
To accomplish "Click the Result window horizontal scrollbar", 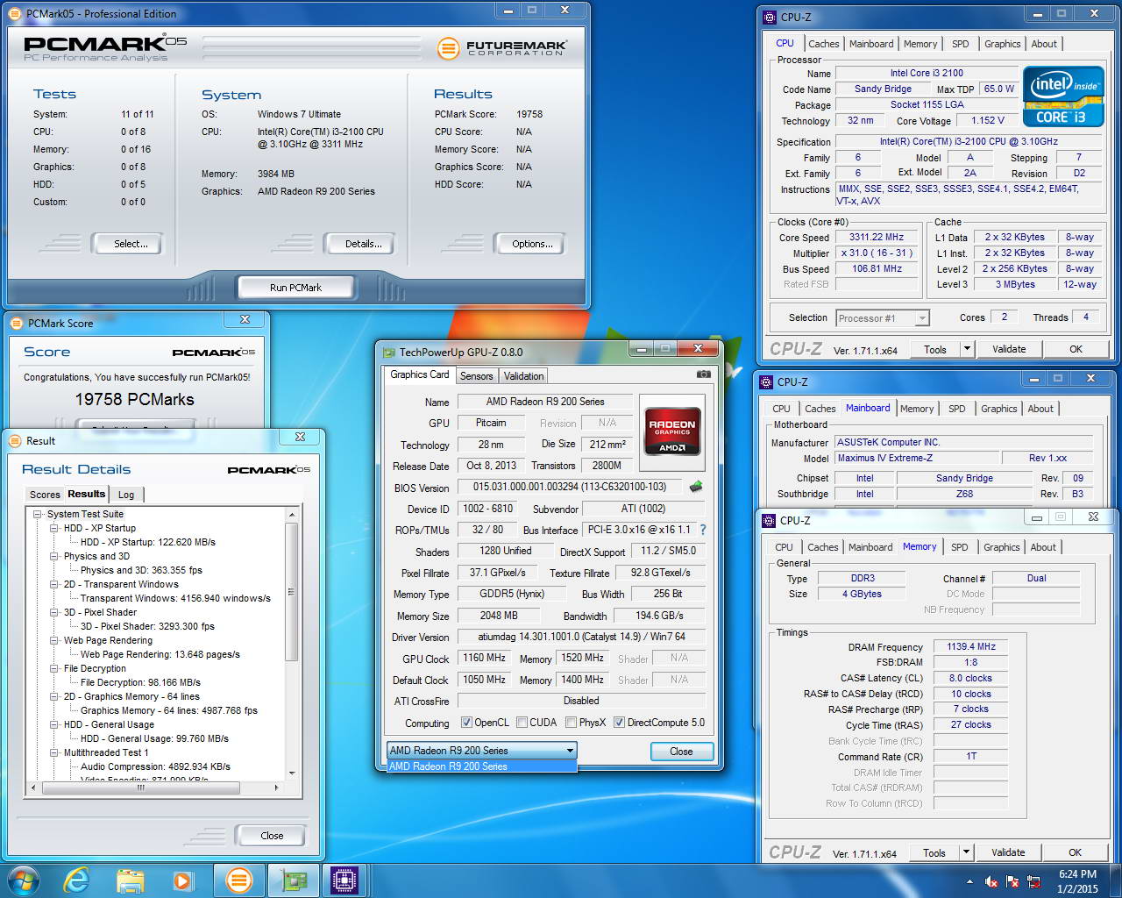I will [155, 788].
